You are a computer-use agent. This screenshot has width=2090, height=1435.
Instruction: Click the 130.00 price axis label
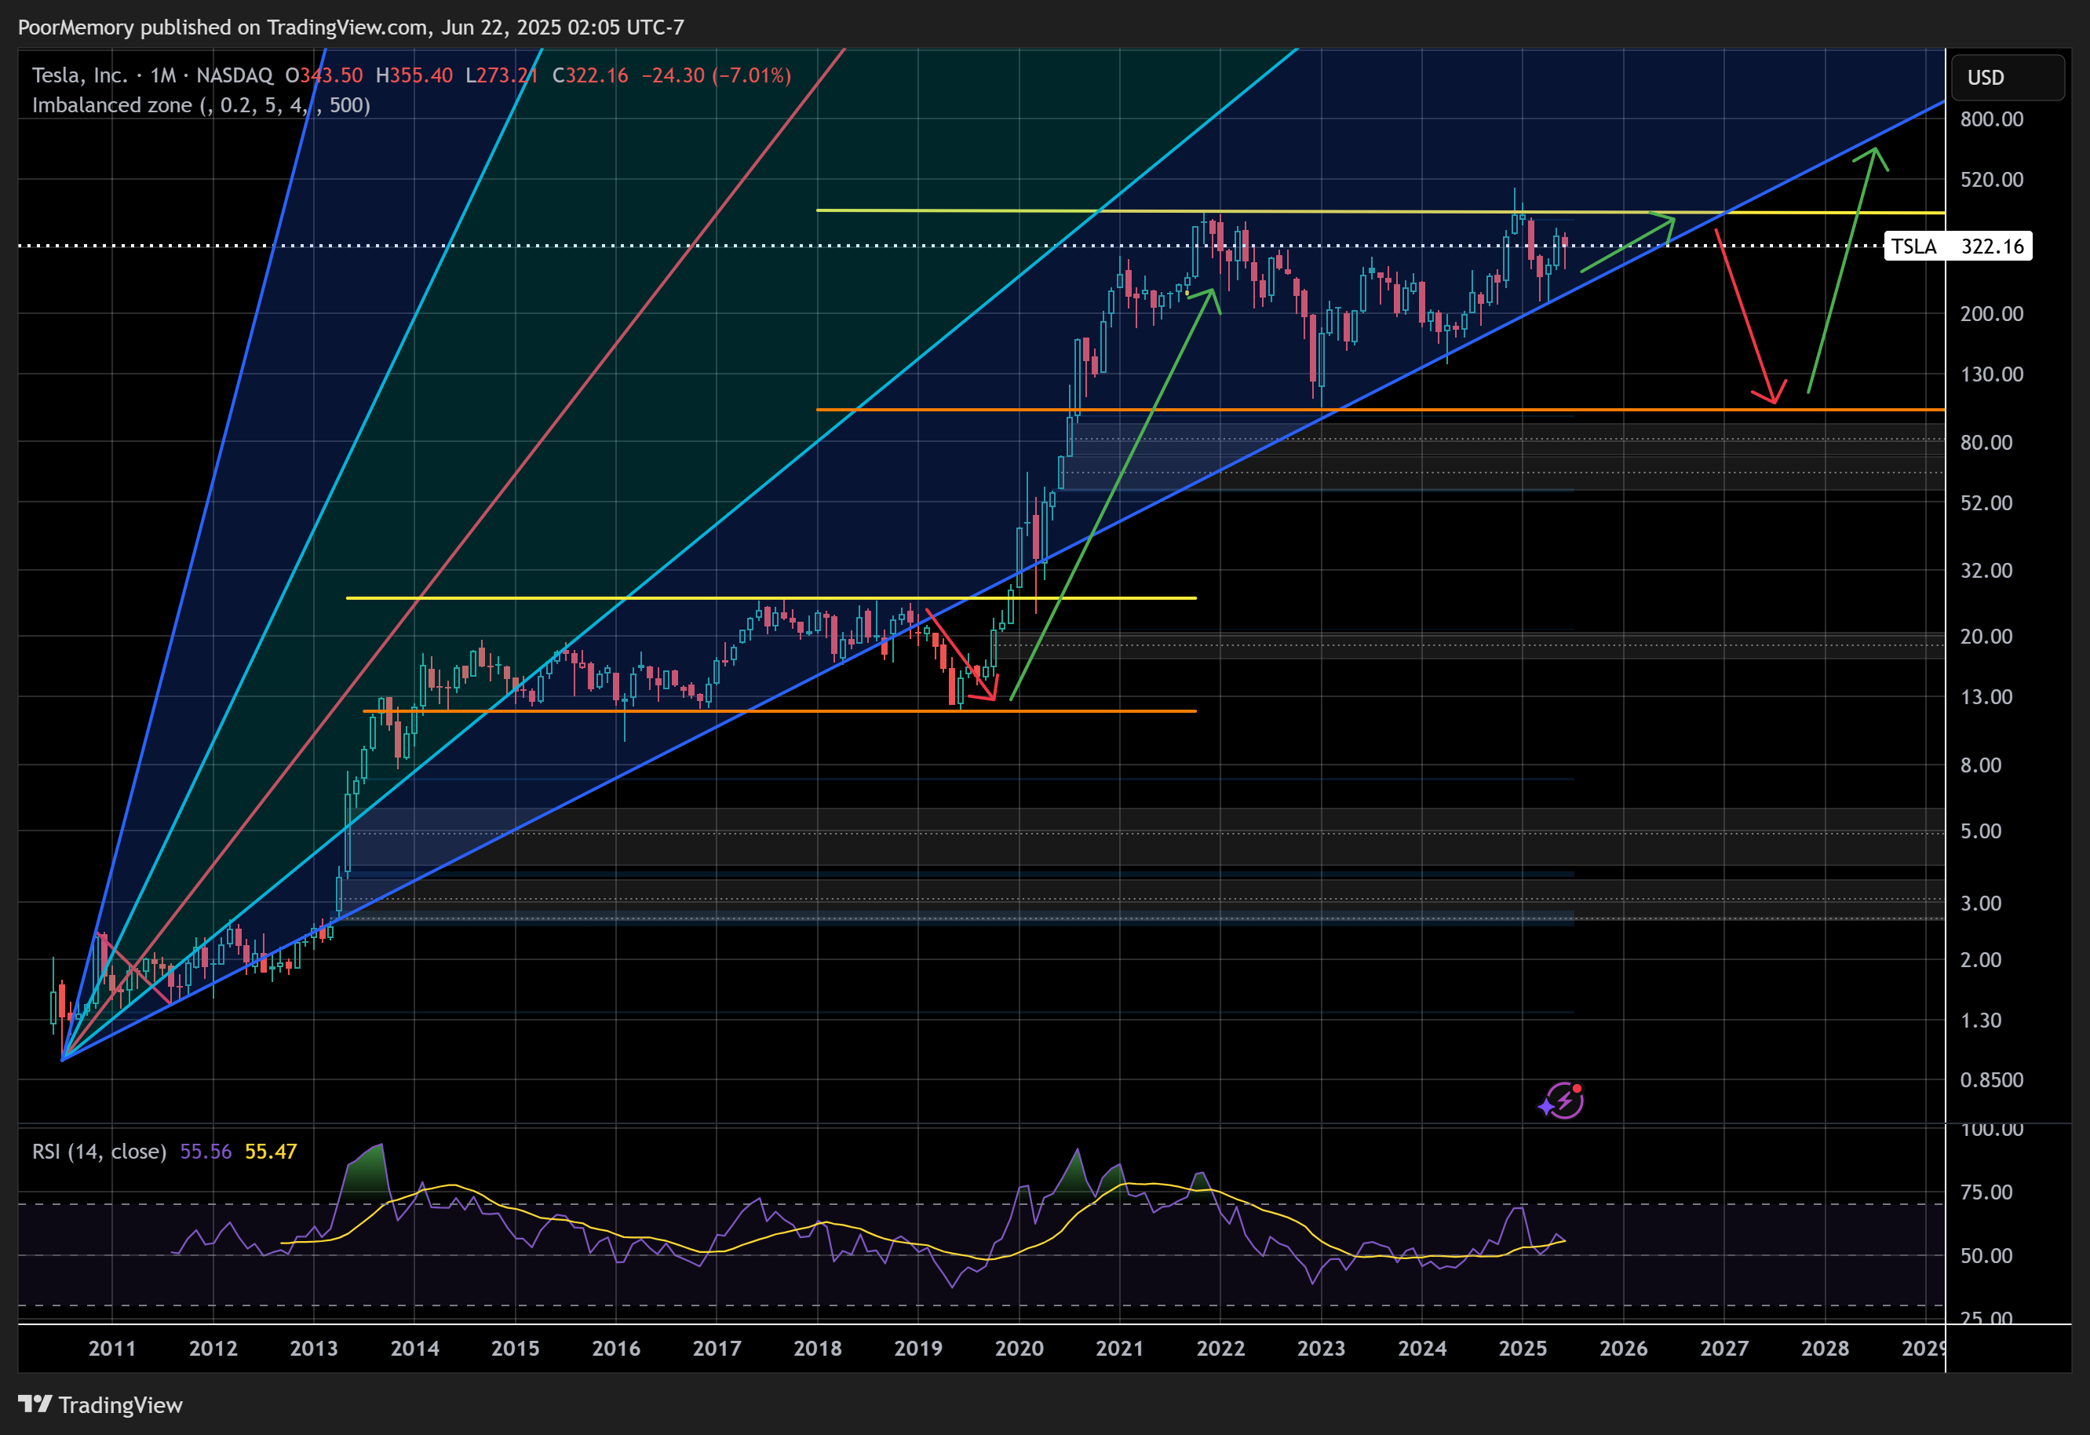[x=1992, y=374]
